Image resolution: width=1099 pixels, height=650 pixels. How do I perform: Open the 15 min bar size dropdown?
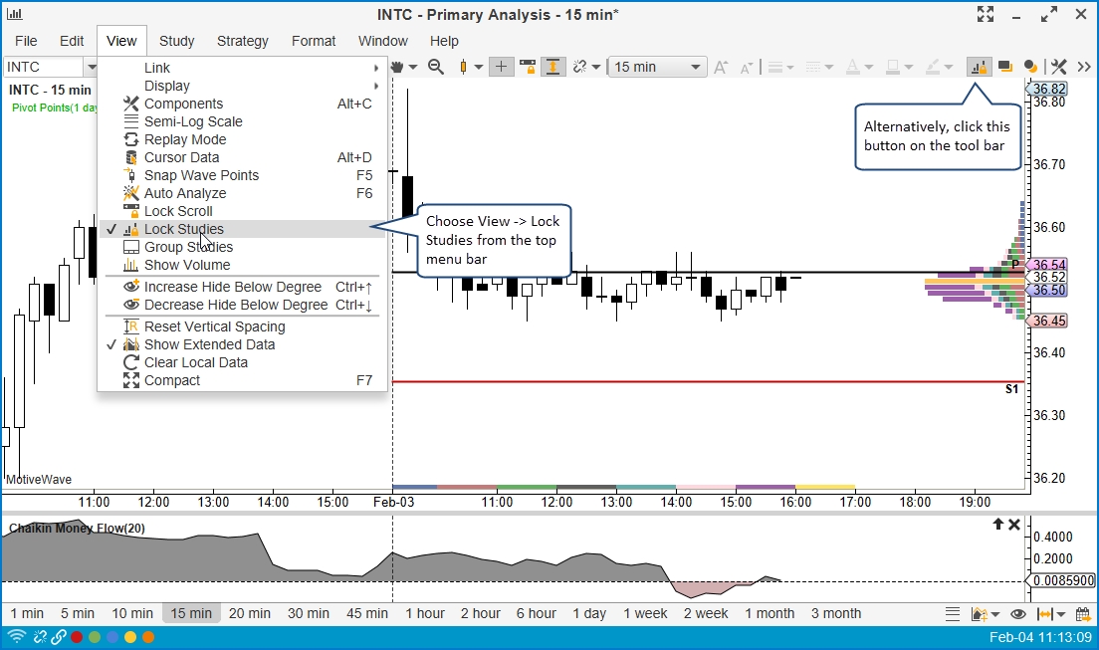tap(657, 67)
